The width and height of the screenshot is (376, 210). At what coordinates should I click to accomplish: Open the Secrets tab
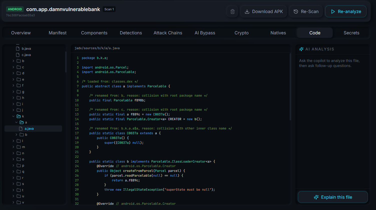tap(351, 33)
